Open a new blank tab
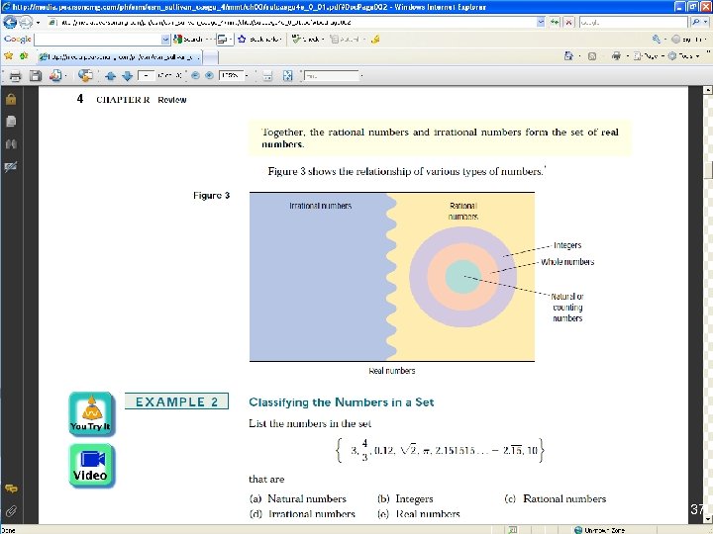The width and height of the screenshot is (713, 534). point(210,57)
